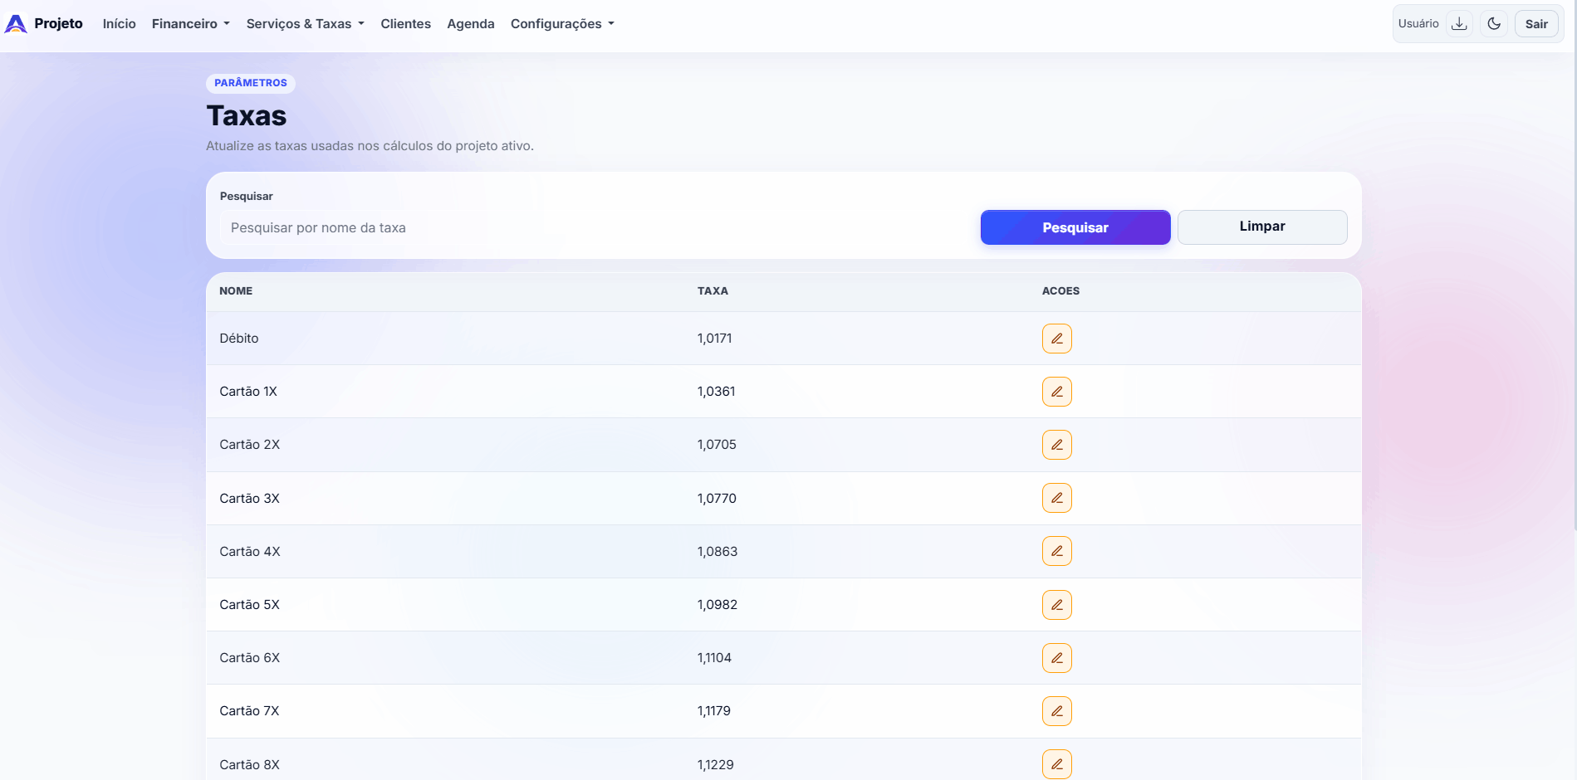Select the Cartão 2X name cell

point(250,445)
